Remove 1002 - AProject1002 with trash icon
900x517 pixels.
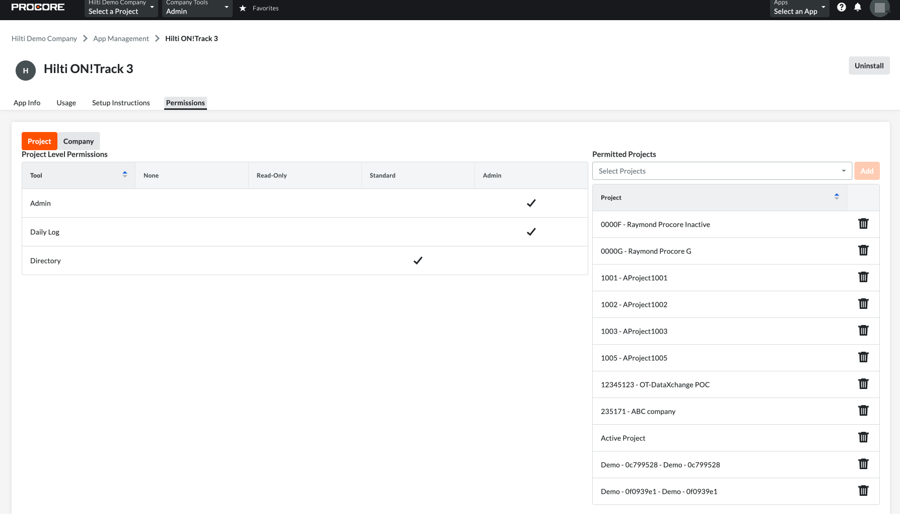coord(863,304)
